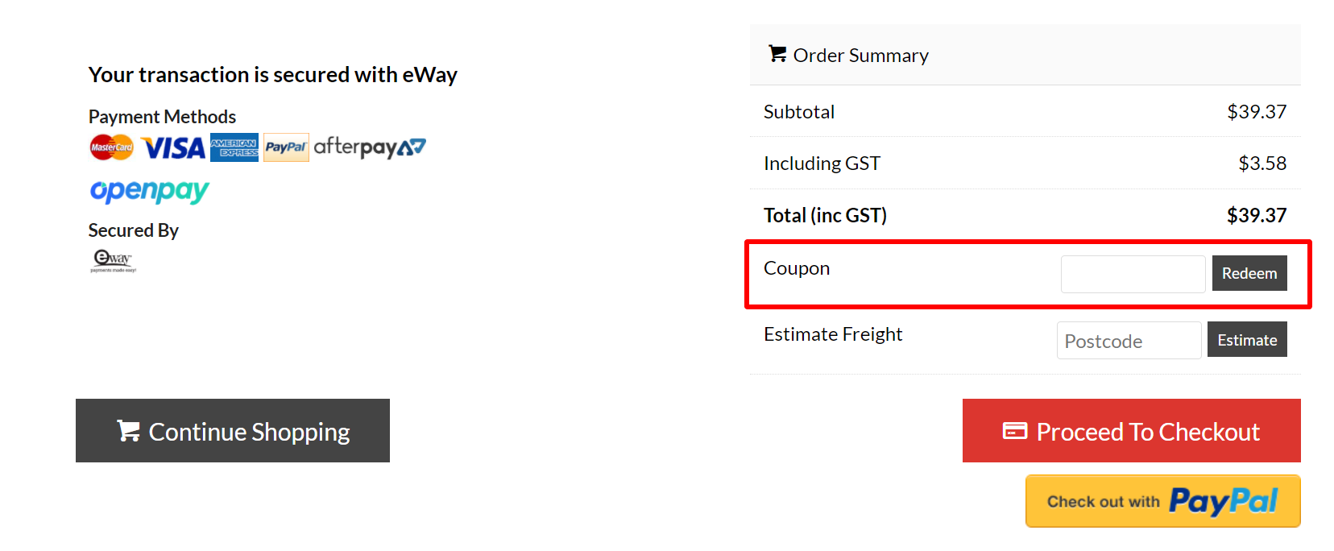Select the Total (inc GST) row
Viewport: 1334px width, 551px height.
click(824, 214)
